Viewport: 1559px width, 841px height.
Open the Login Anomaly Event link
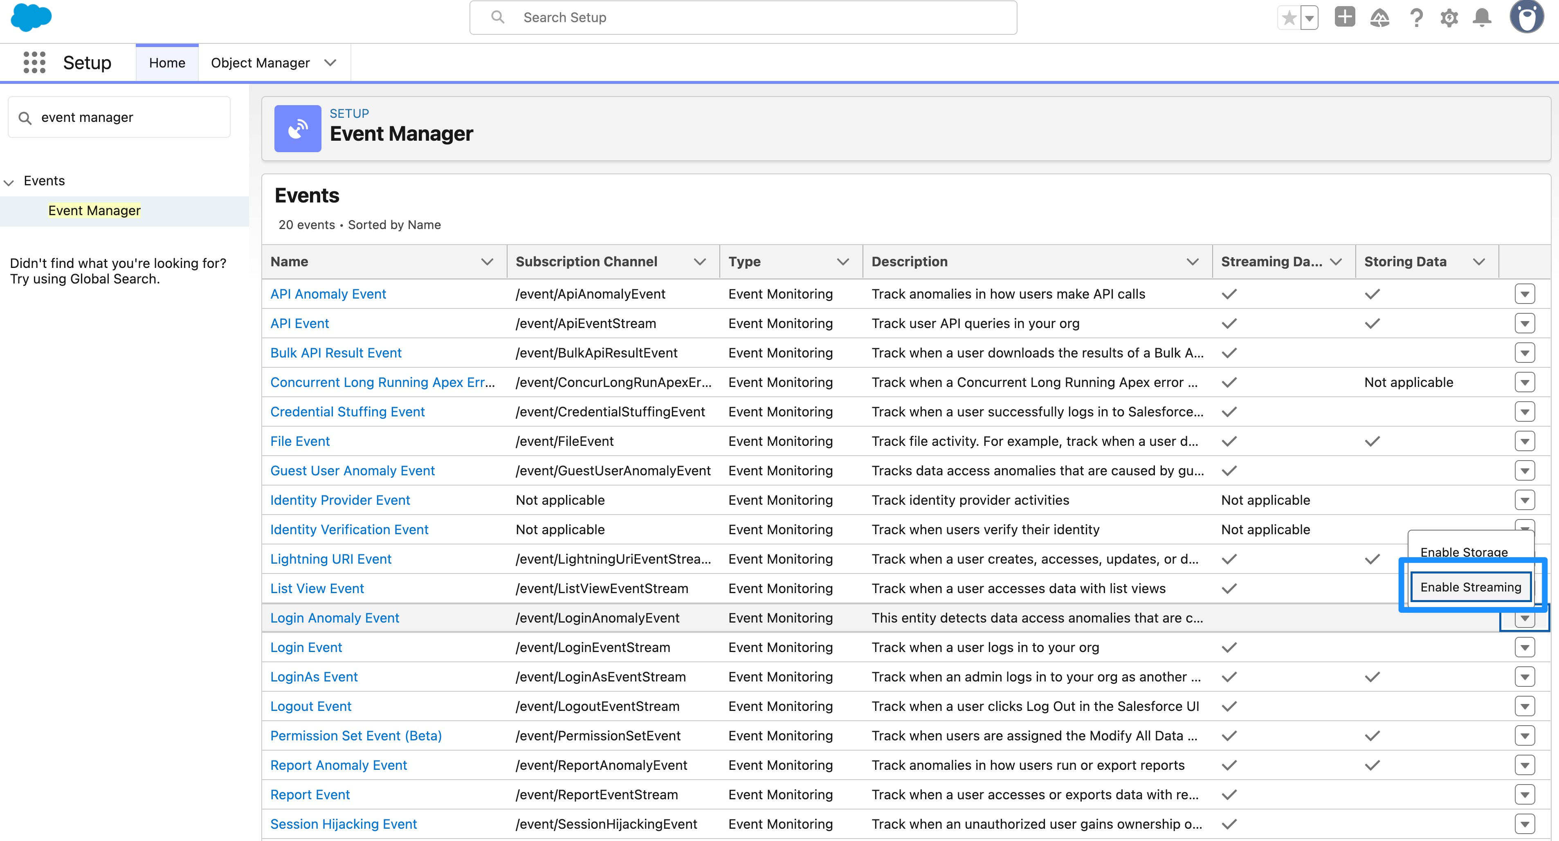tap(335, 618)
